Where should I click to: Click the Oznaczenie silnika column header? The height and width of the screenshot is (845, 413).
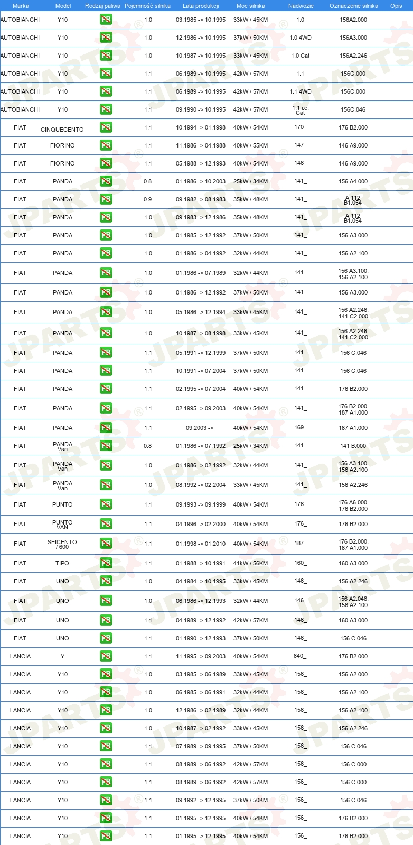(354, 6)
